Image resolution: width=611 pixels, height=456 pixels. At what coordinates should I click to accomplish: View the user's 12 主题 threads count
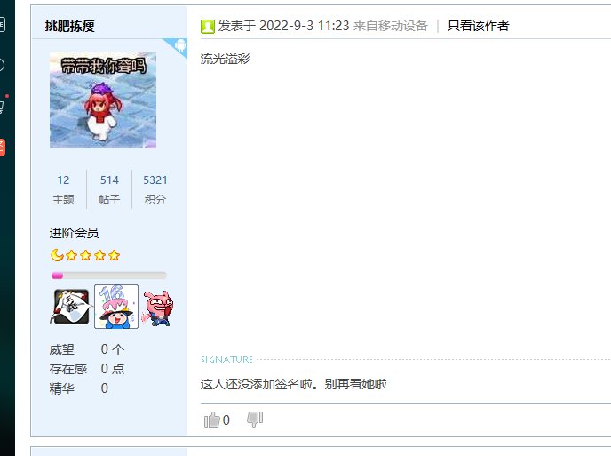(63, 189)
